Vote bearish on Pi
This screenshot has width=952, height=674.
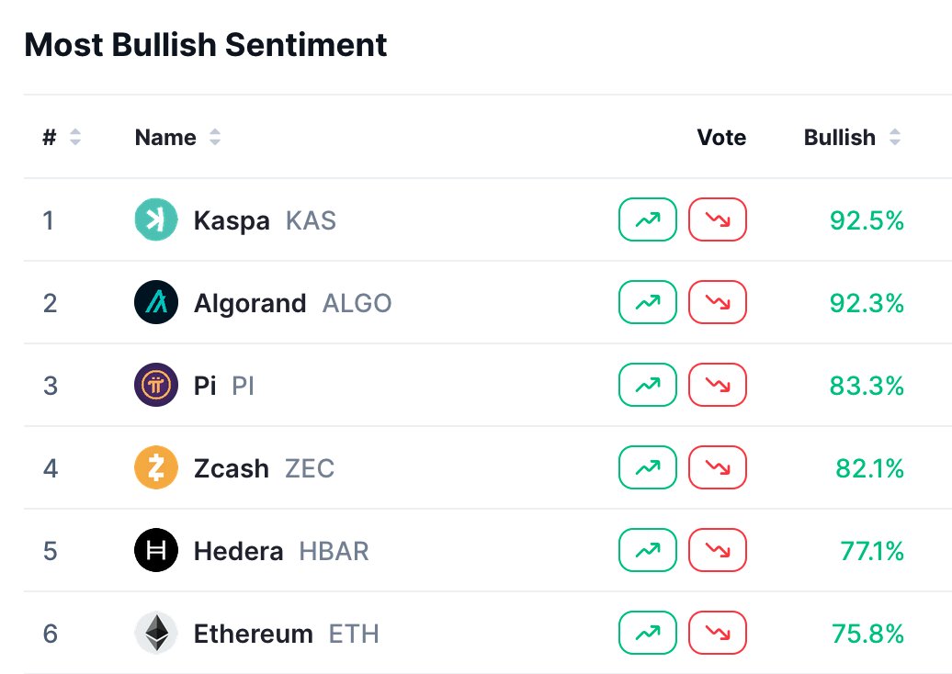tap(718, 386)
